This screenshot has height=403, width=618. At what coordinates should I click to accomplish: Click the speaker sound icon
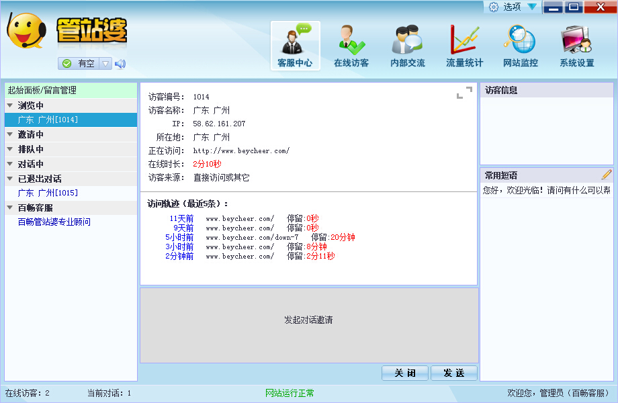[x=120, y=63]
